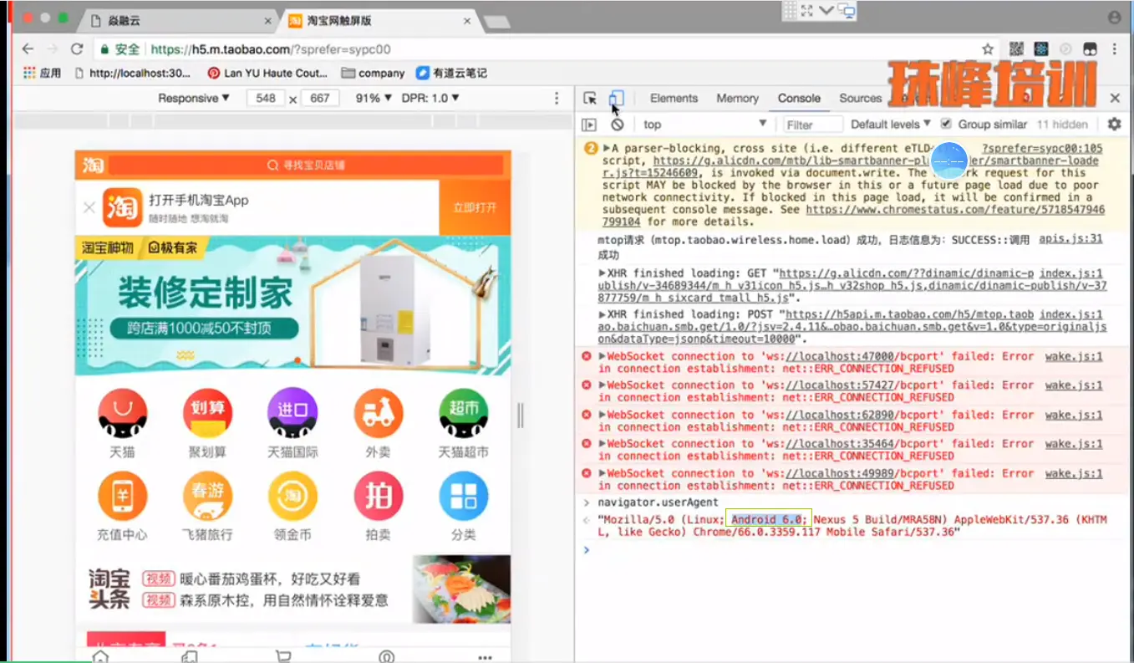Dismiss the 打开手机淘宝App banner

pyautogui.click(x=89, y=207)
